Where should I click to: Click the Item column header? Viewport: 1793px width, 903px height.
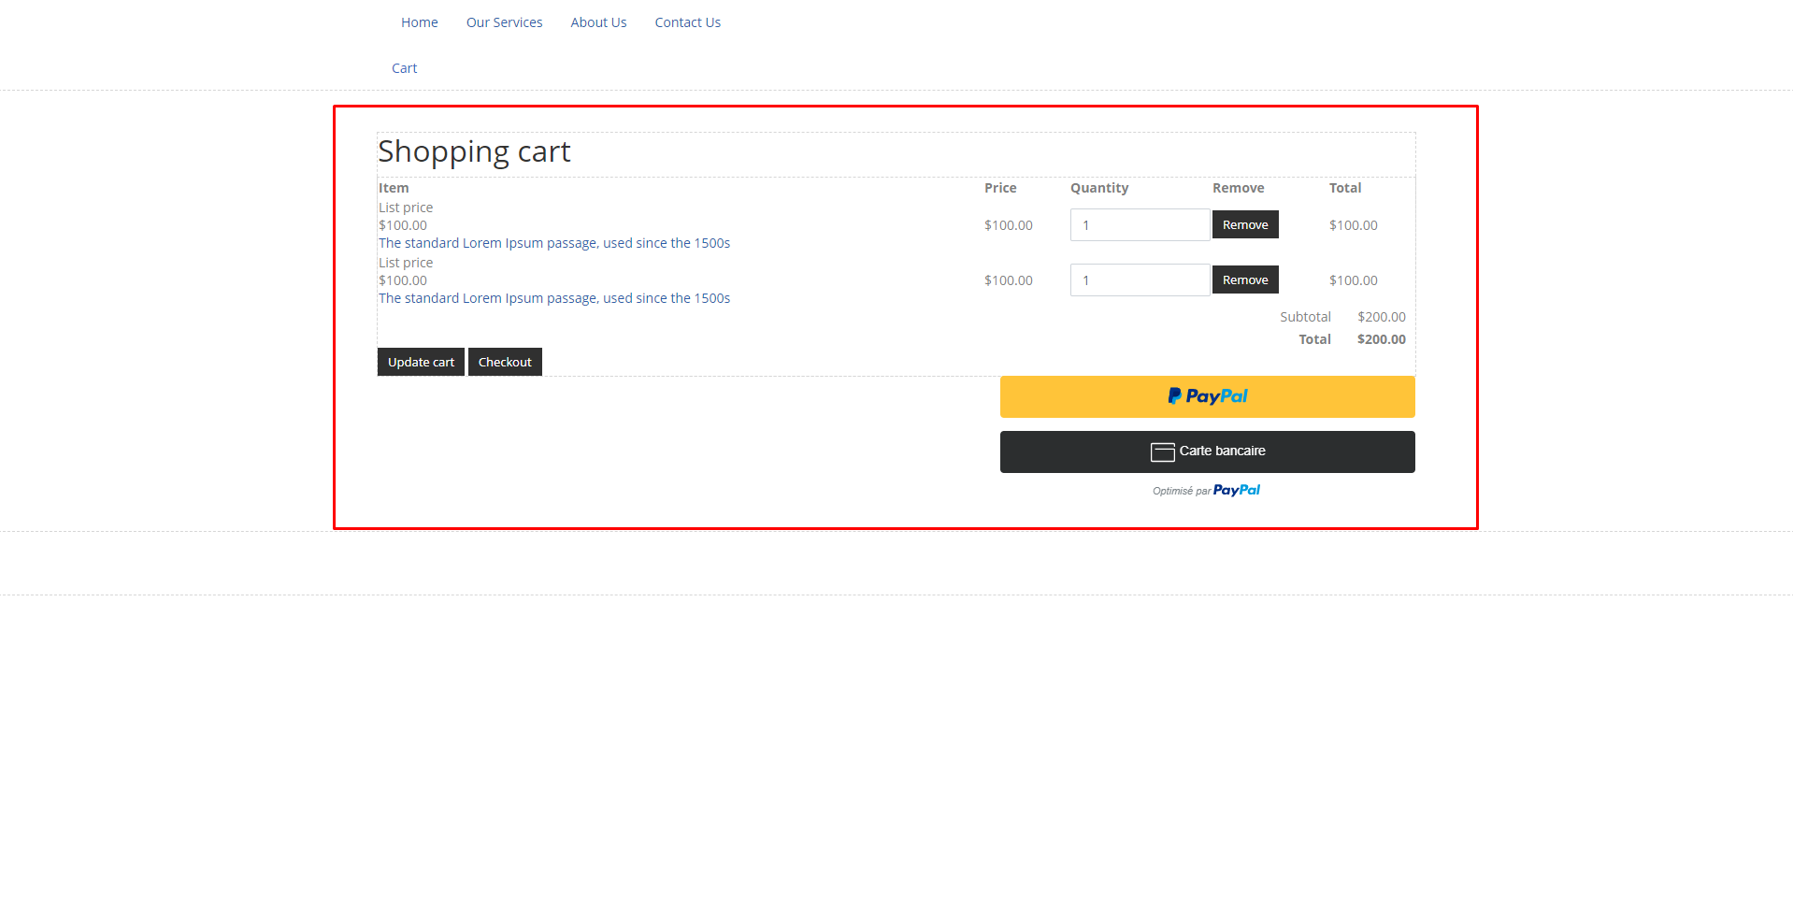394,188
